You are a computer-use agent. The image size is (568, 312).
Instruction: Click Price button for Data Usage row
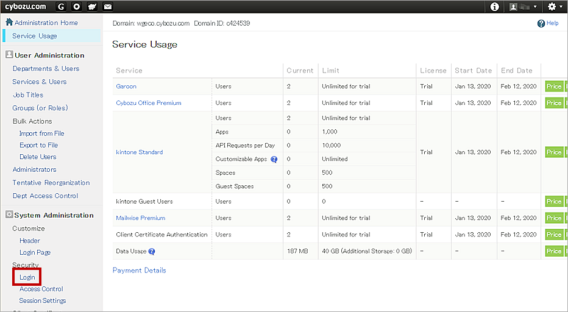click(x=554, y=251)
